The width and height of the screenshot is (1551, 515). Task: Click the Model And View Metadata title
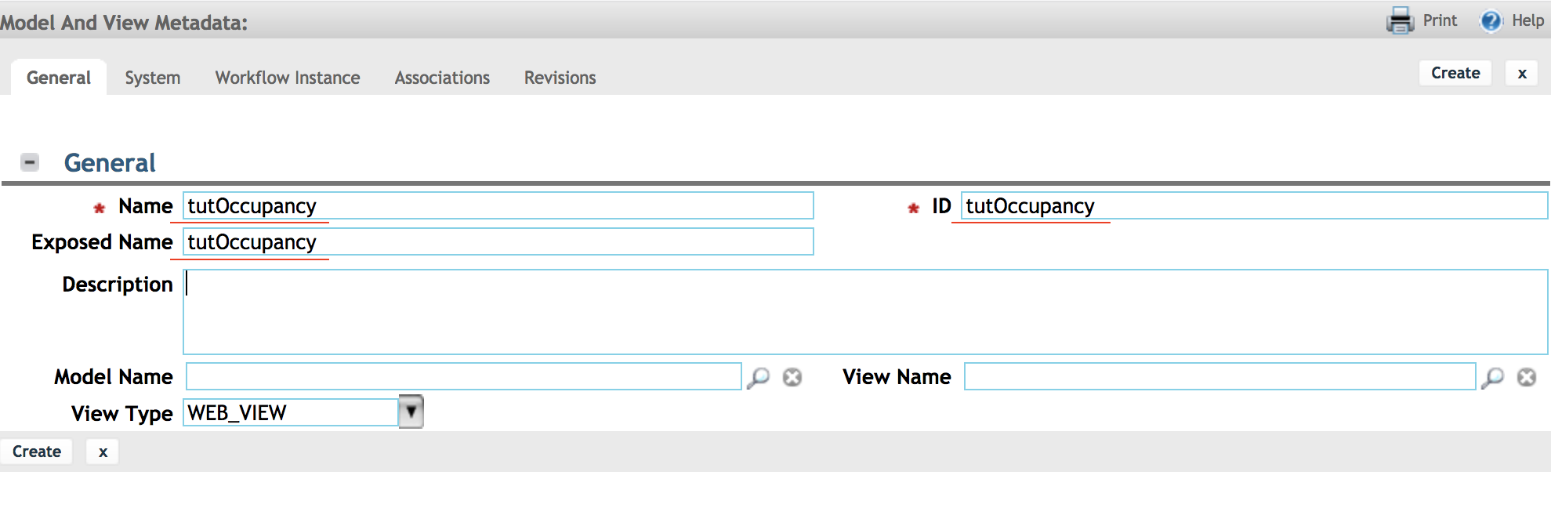tap(124, 23)
